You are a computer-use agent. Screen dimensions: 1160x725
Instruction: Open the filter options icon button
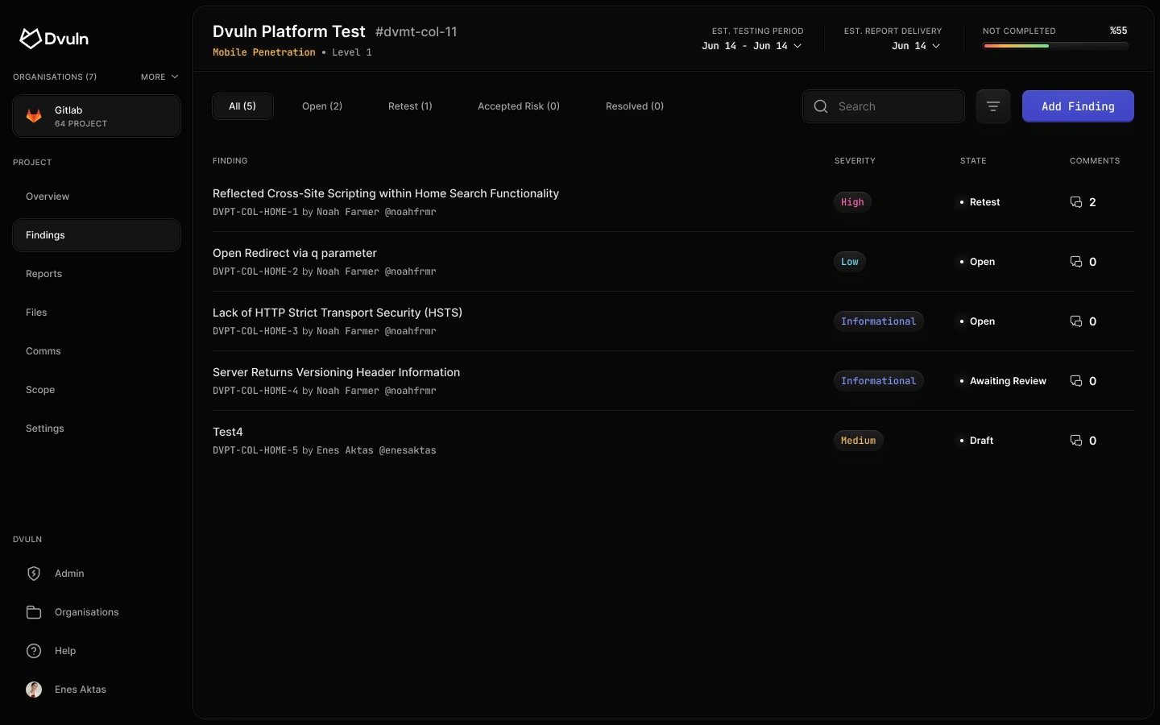[992, 106]
